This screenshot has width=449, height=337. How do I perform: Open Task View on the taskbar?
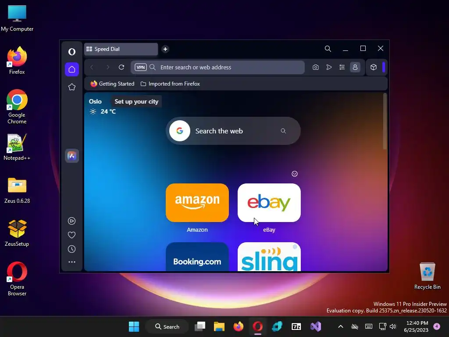pos(200,326)
